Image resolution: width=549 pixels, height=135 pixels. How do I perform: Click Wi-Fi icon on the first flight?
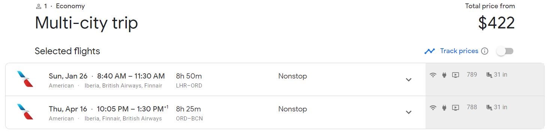click(433, 75)
